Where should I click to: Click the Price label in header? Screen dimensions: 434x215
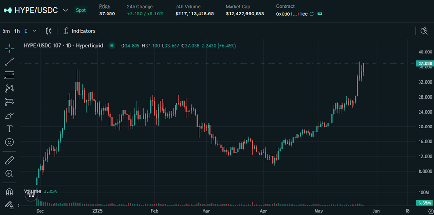pyautogui.click(x=105, y=6)
